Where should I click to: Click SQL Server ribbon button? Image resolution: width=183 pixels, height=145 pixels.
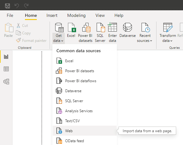pos(100,32)
